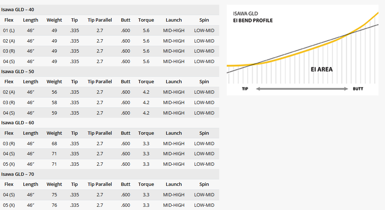Select the Torque header in GLD – 60 table
The width and height of the screenshot is (385, 210).
tap(146, 133)
